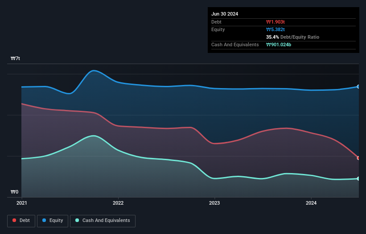Screen dimensions: 366x234
Task: Select the Equity endpoint marker on chart
Action: (358, 87)
